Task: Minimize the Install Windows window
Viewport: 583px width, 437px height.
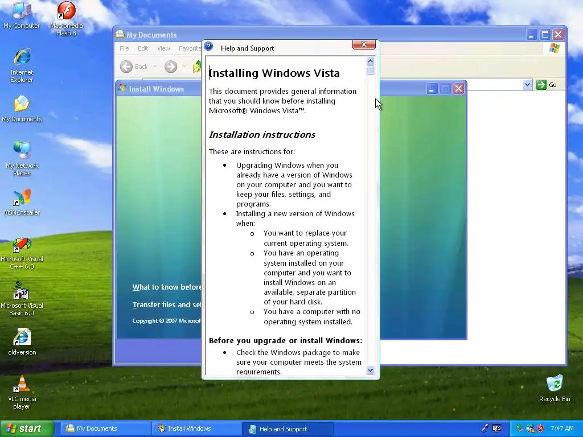Action: pos(432,89)
